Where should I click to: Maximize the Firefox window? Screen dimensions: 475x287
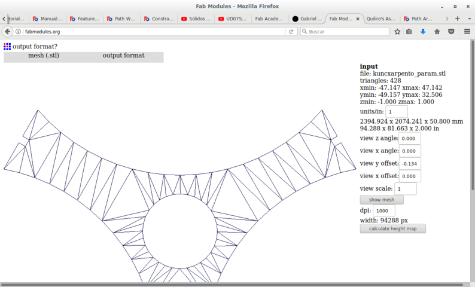[455, 7]
